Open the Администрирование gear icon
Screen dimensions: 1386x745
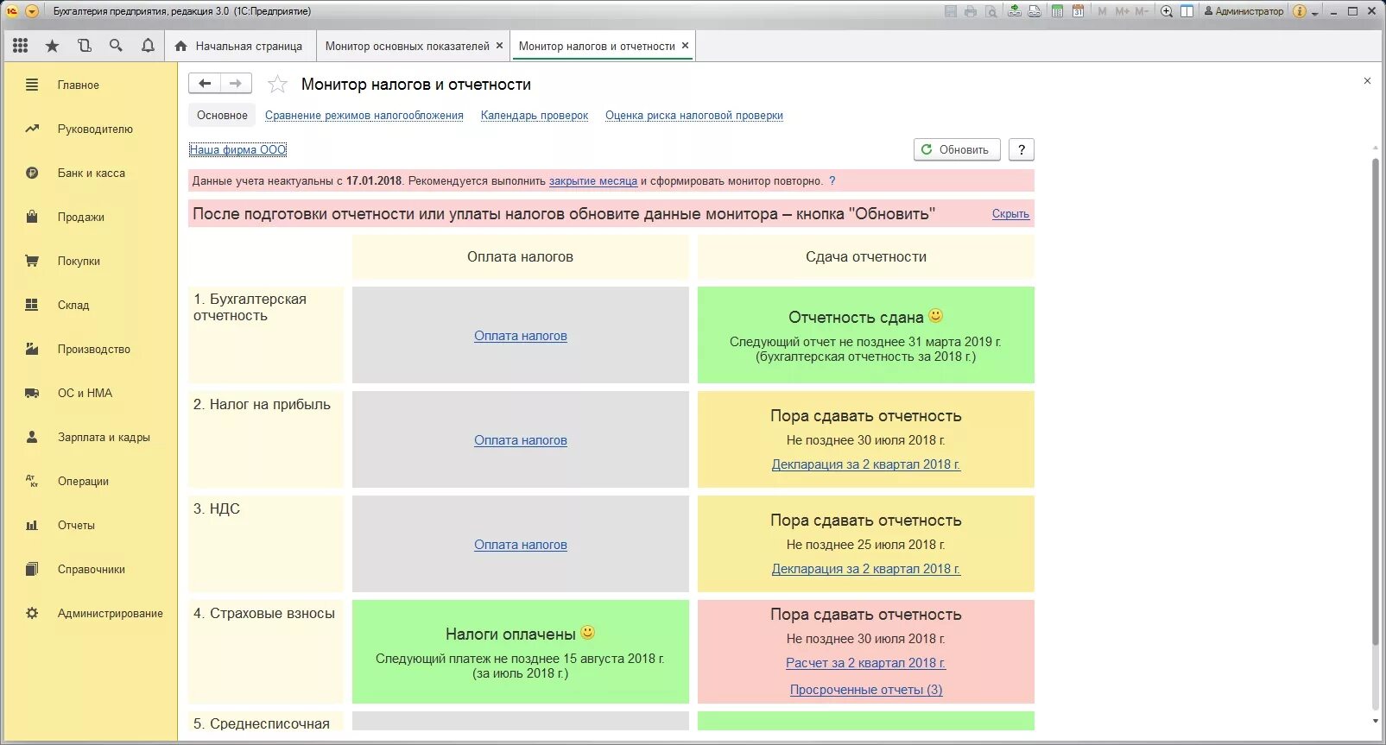pos(32,613)
